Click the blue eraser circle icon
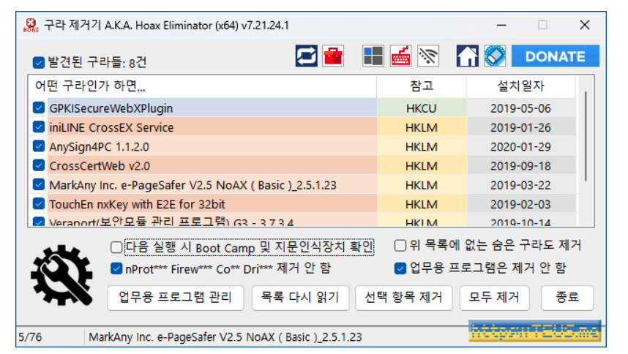Viewport: 628px width, 354px height. click(x=495, y=56)
